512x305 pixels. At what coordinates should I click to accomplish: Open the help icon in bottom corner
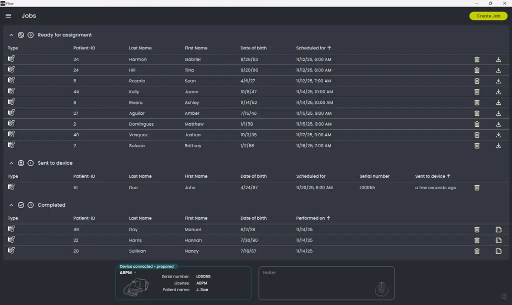(x=503, y=297)
